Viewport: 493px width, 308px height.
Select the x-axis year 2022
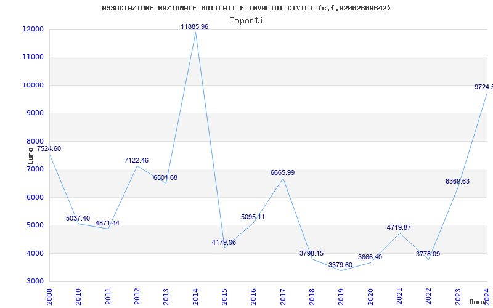[x=428, y=296]
